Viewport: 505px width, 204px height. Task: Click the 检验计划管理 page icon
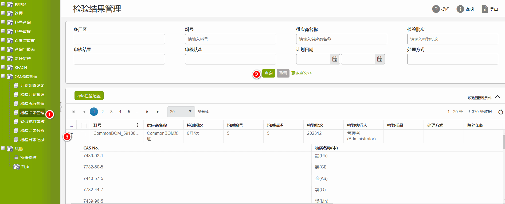click(x=16, y=95)
